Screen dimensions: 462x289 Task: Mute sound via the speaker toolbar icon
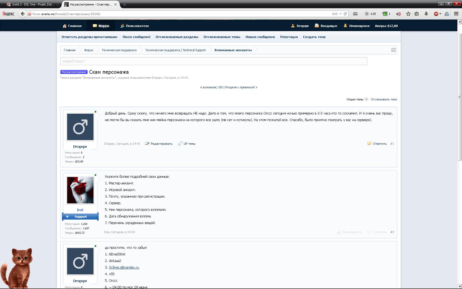click(x=398, y=14)
